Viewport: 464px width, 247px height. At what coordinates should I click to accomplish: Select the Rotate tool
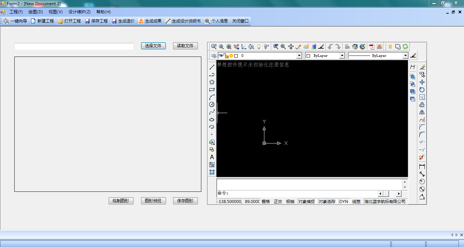click(422, 90)
